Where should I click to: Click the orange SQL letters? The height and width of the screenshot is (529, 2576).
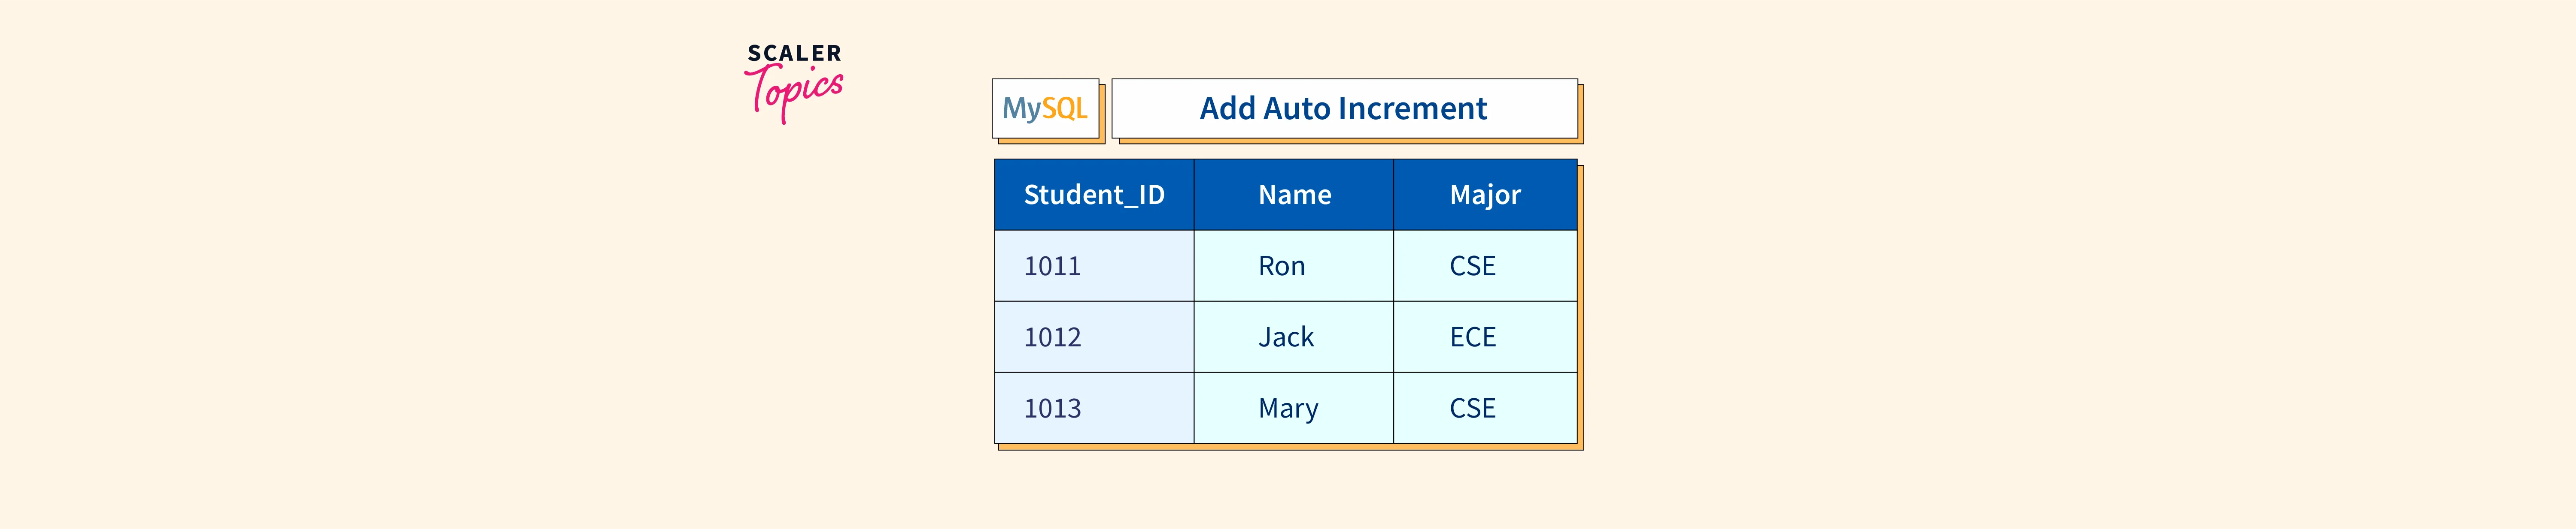tap(1065, 108)
